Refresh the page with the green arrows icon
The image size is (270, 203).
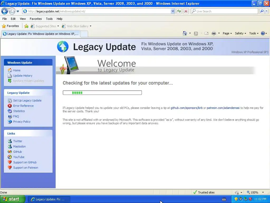click(x=179, y=11)
